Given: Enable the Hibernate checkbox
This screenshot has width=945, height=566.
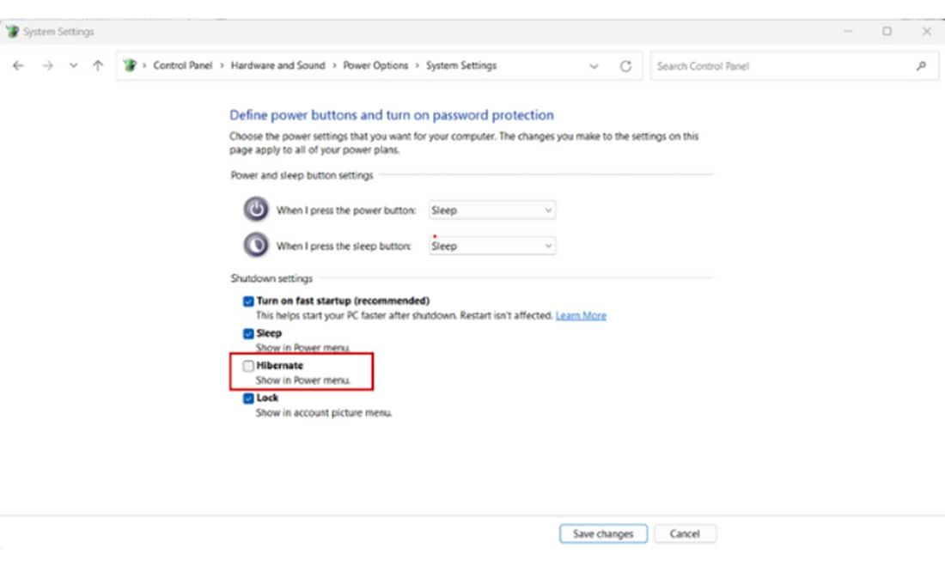Looking at the screenshot, I should click(248, 366).
